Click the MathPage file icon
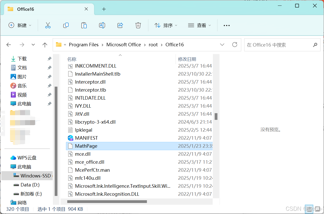Image resolution: width=324 pixels, height=214 pixels. click(x=70, y=146)
